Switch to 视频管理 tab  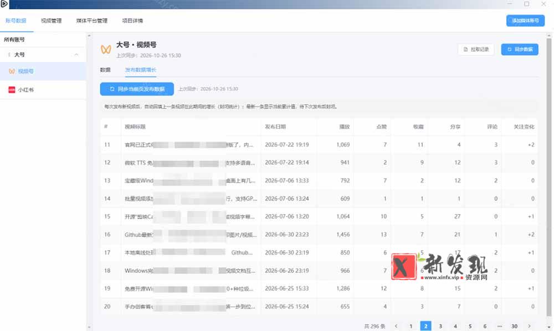51,20
